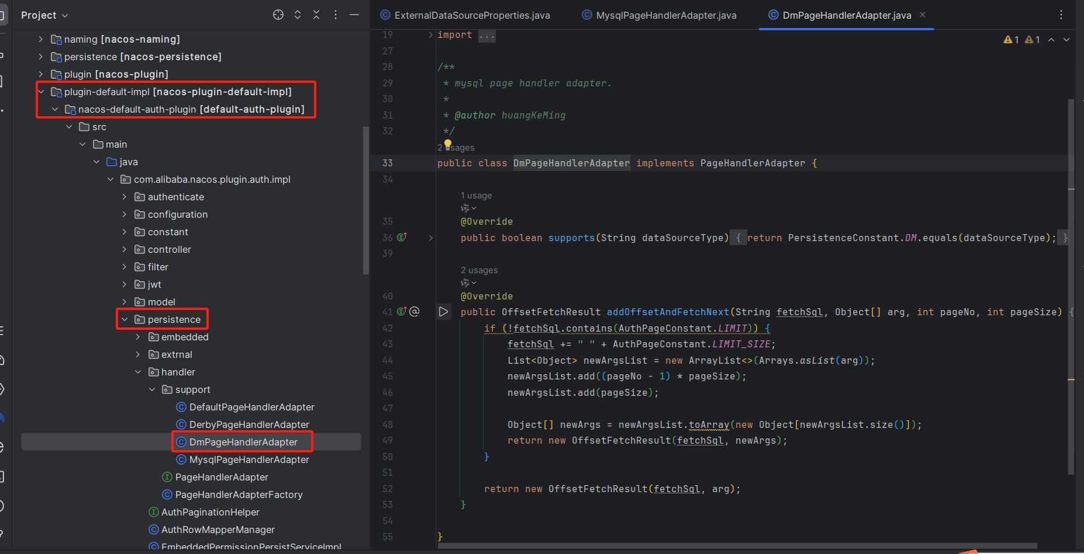
Task: Click the implements gutter icon on line 36
Action: click(402, 237)
